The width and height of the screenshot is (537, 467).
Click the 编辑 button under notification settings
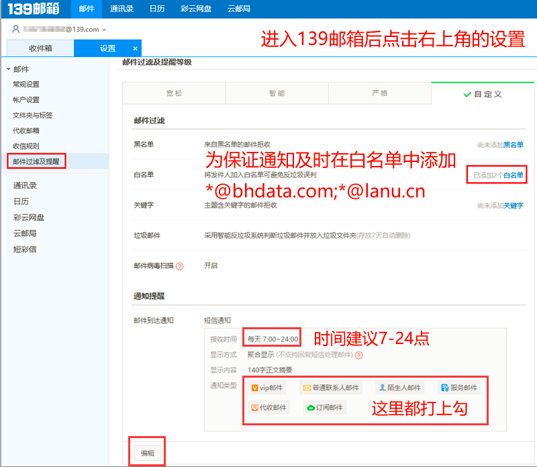coord(147,453)
